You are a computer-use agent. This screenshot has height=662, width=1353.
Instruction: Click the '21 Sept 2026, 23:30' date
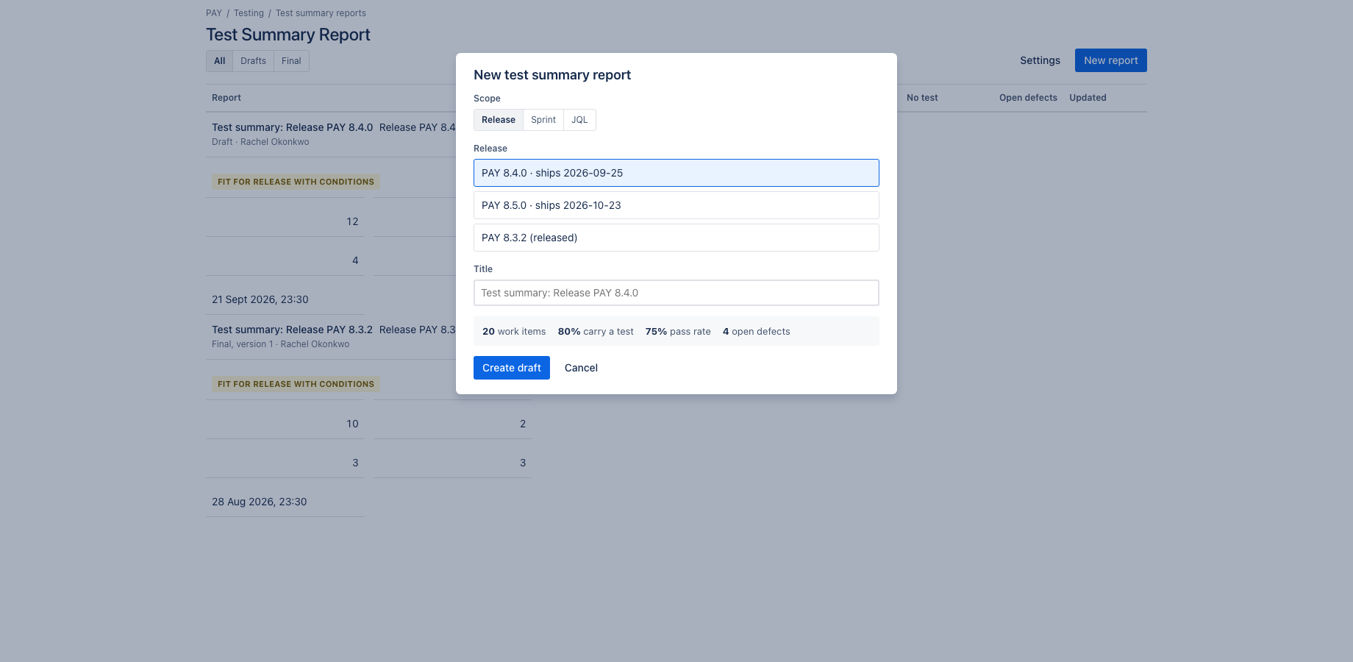point(260,299)
